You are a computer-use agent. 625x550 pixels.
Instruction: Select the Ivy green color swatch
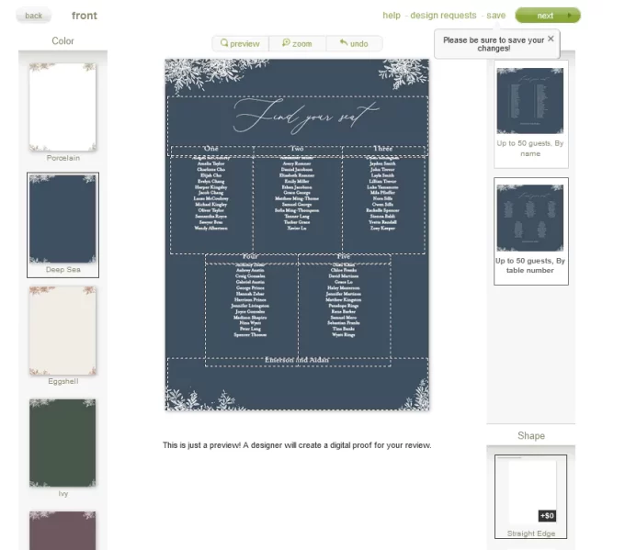click(62, 443)
